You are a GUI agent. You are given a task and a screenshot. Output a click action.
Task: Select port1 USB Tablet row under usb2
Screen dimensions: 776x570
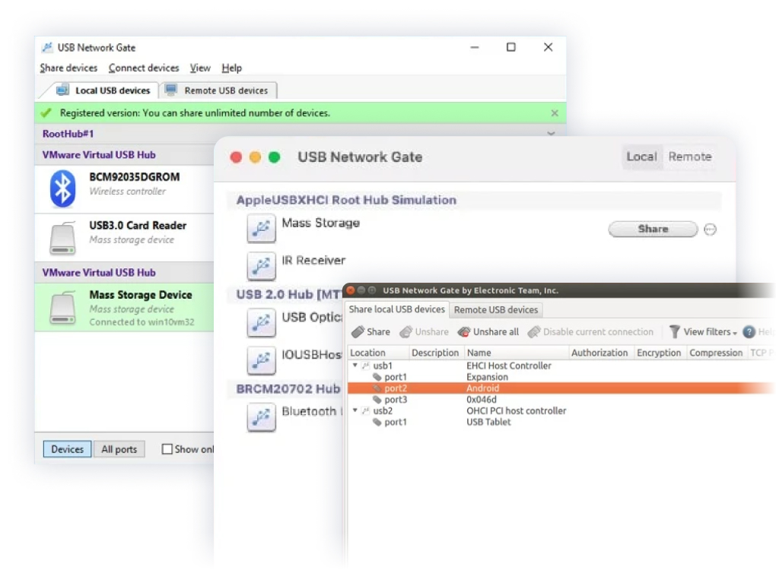(x=561, y=423)
